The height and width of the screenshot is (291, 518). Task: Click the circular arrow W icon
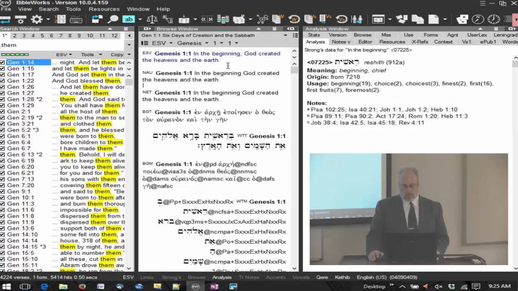tap(294, 19)
